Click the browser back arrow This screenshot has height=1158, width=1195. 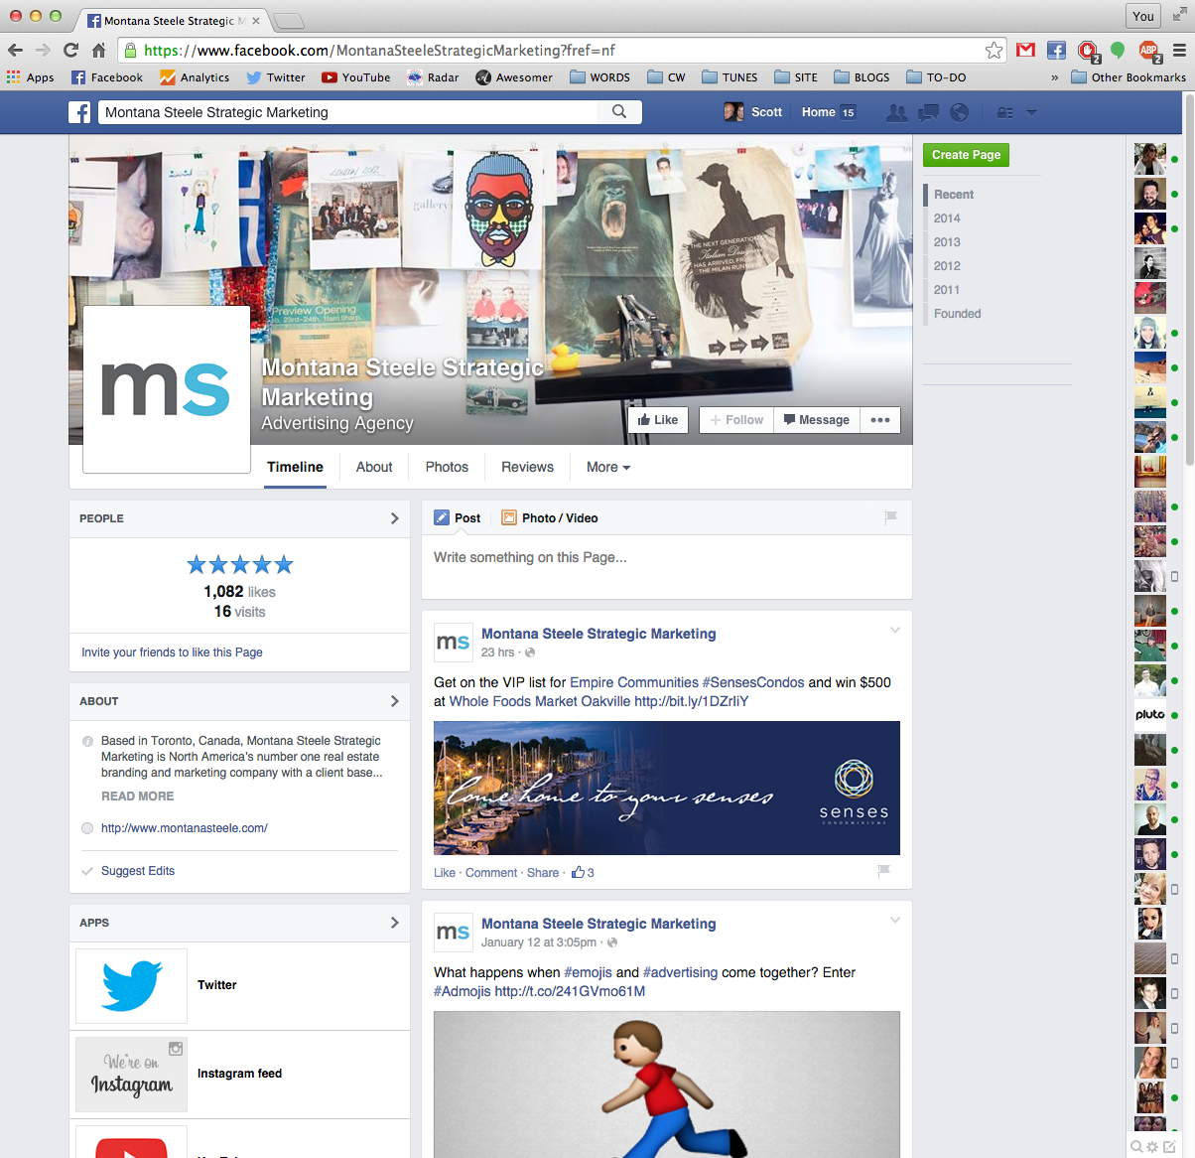(x=15, y=50)
